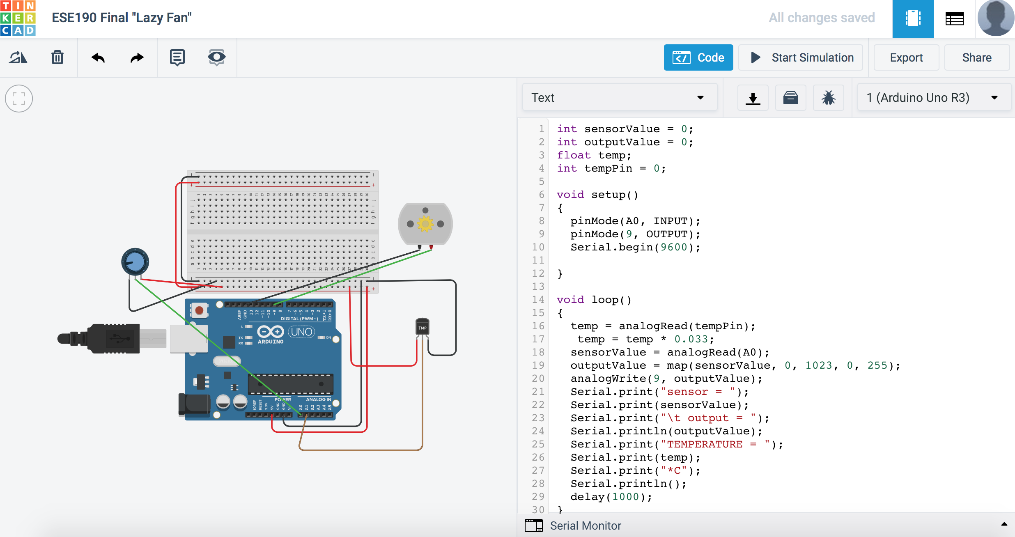The image size is (1015, 537).
Task: Open the libraries box icon
Action: coord(790,98)
